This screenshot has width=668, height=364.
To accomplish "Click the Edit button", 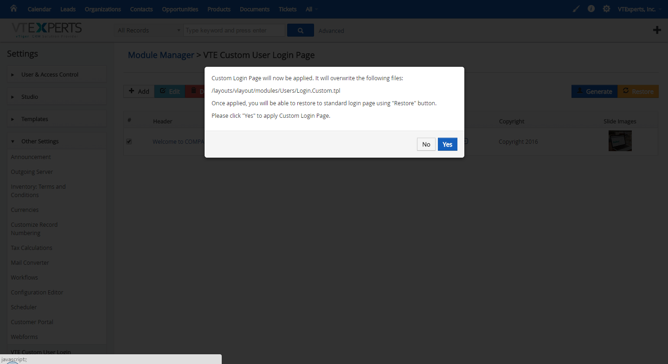I will point(170,91).
